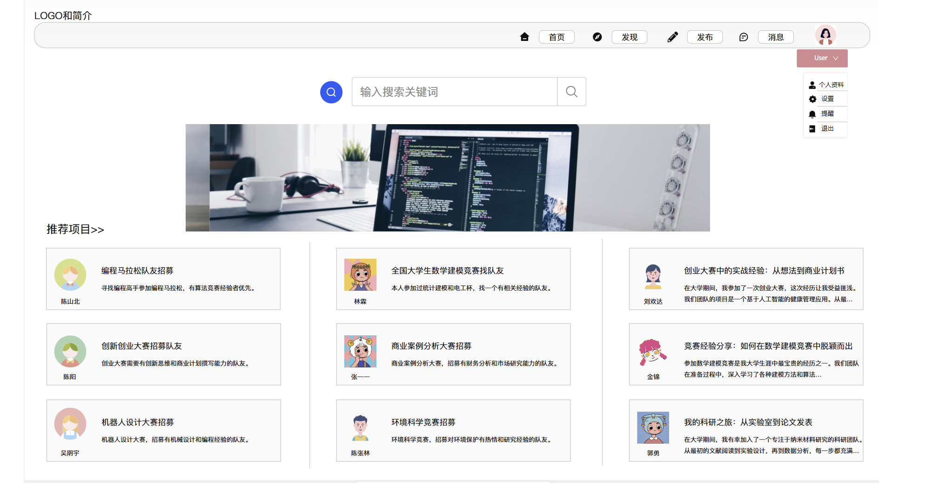Select 个人资料 from the user menu
The width and height of the screenshot is (932, 485).
point(831,85)
